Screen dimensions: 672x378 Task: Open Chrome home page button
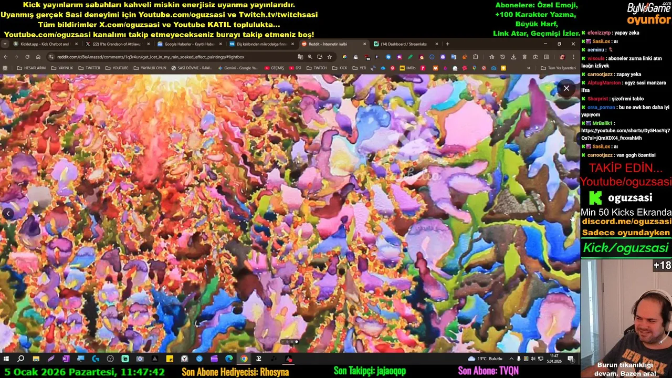coord(38,57)
